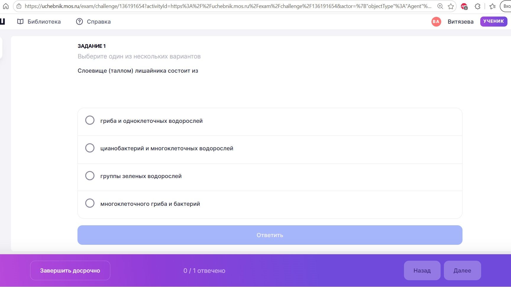The height and width of the screenshot is (287, 511).
Task: Open the page zoom magnifier
Action: coord(440,6)
